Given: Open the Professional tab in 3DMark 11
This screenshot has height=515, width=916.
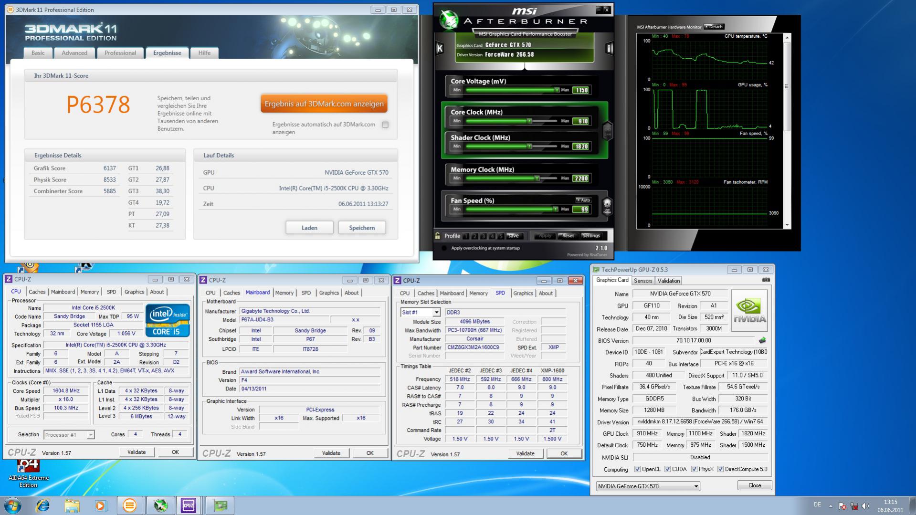Looking at the screenshot, I should pyautogui.click(x=120, y=53).
